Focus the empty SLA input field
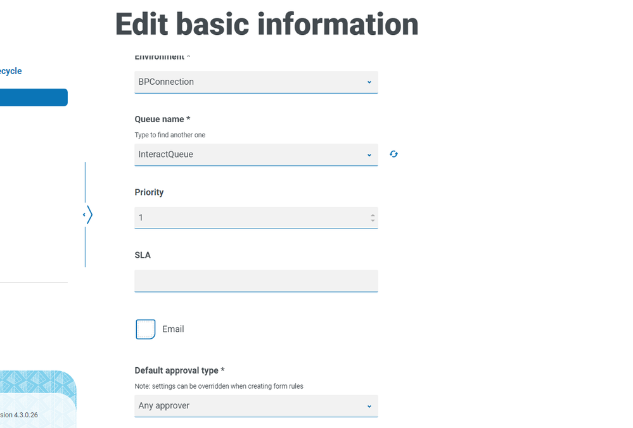 tap(256, 280)
